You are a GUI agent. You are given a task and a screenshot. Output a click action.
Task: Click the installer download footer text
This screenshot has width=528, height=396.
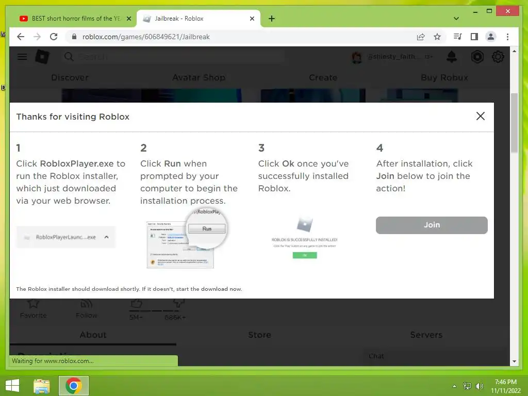coord(129,289)
